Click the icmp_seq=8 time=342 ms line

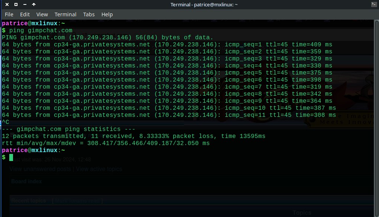click(167, 93)
